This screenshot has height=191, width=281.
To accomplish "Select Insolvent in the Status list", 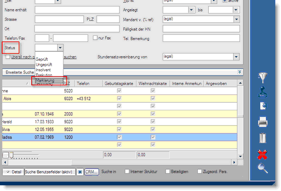I will (x=43, y=70).
